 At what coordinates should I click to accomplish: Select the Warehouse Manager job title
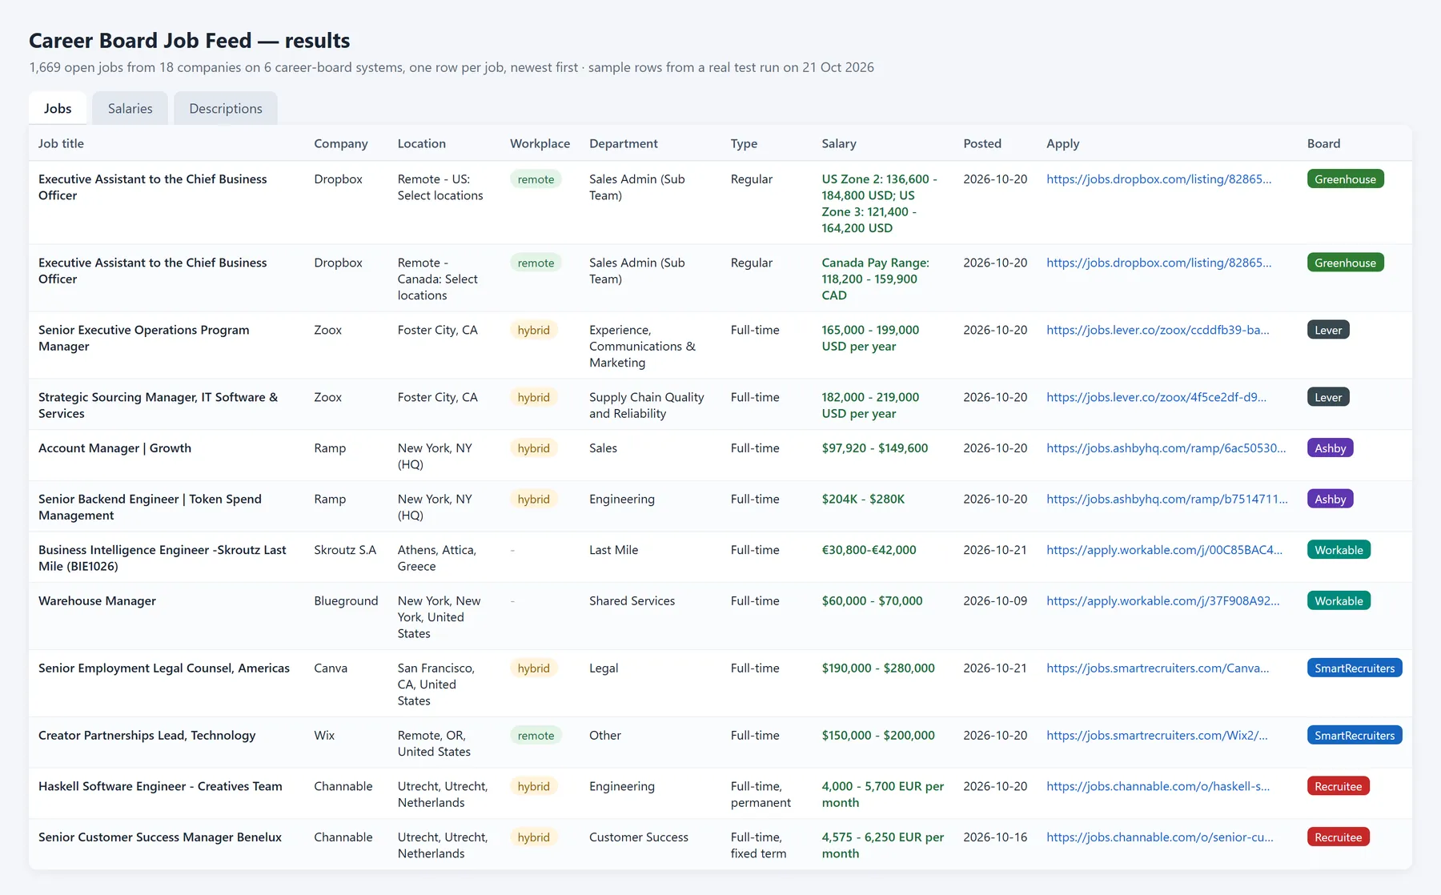(97, 601)
